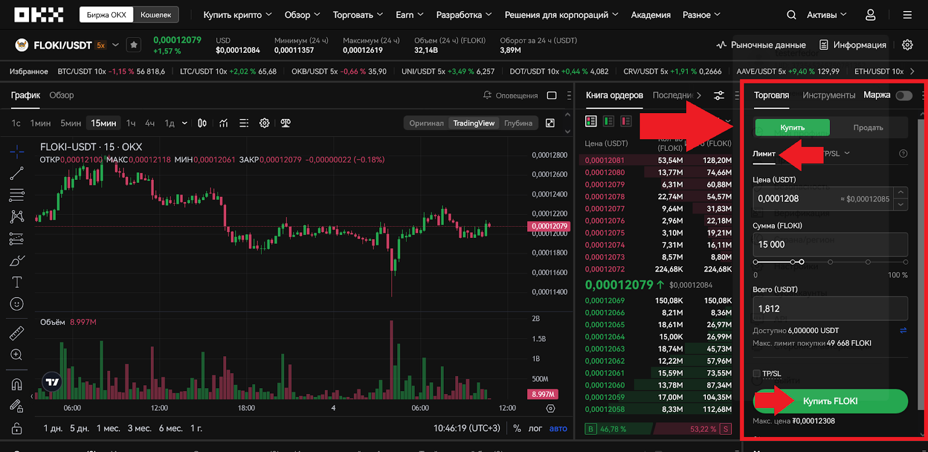Screen dimensions: 928x452
Task: Open the price axis settings hexagon icon
Action: coord(550,408)
